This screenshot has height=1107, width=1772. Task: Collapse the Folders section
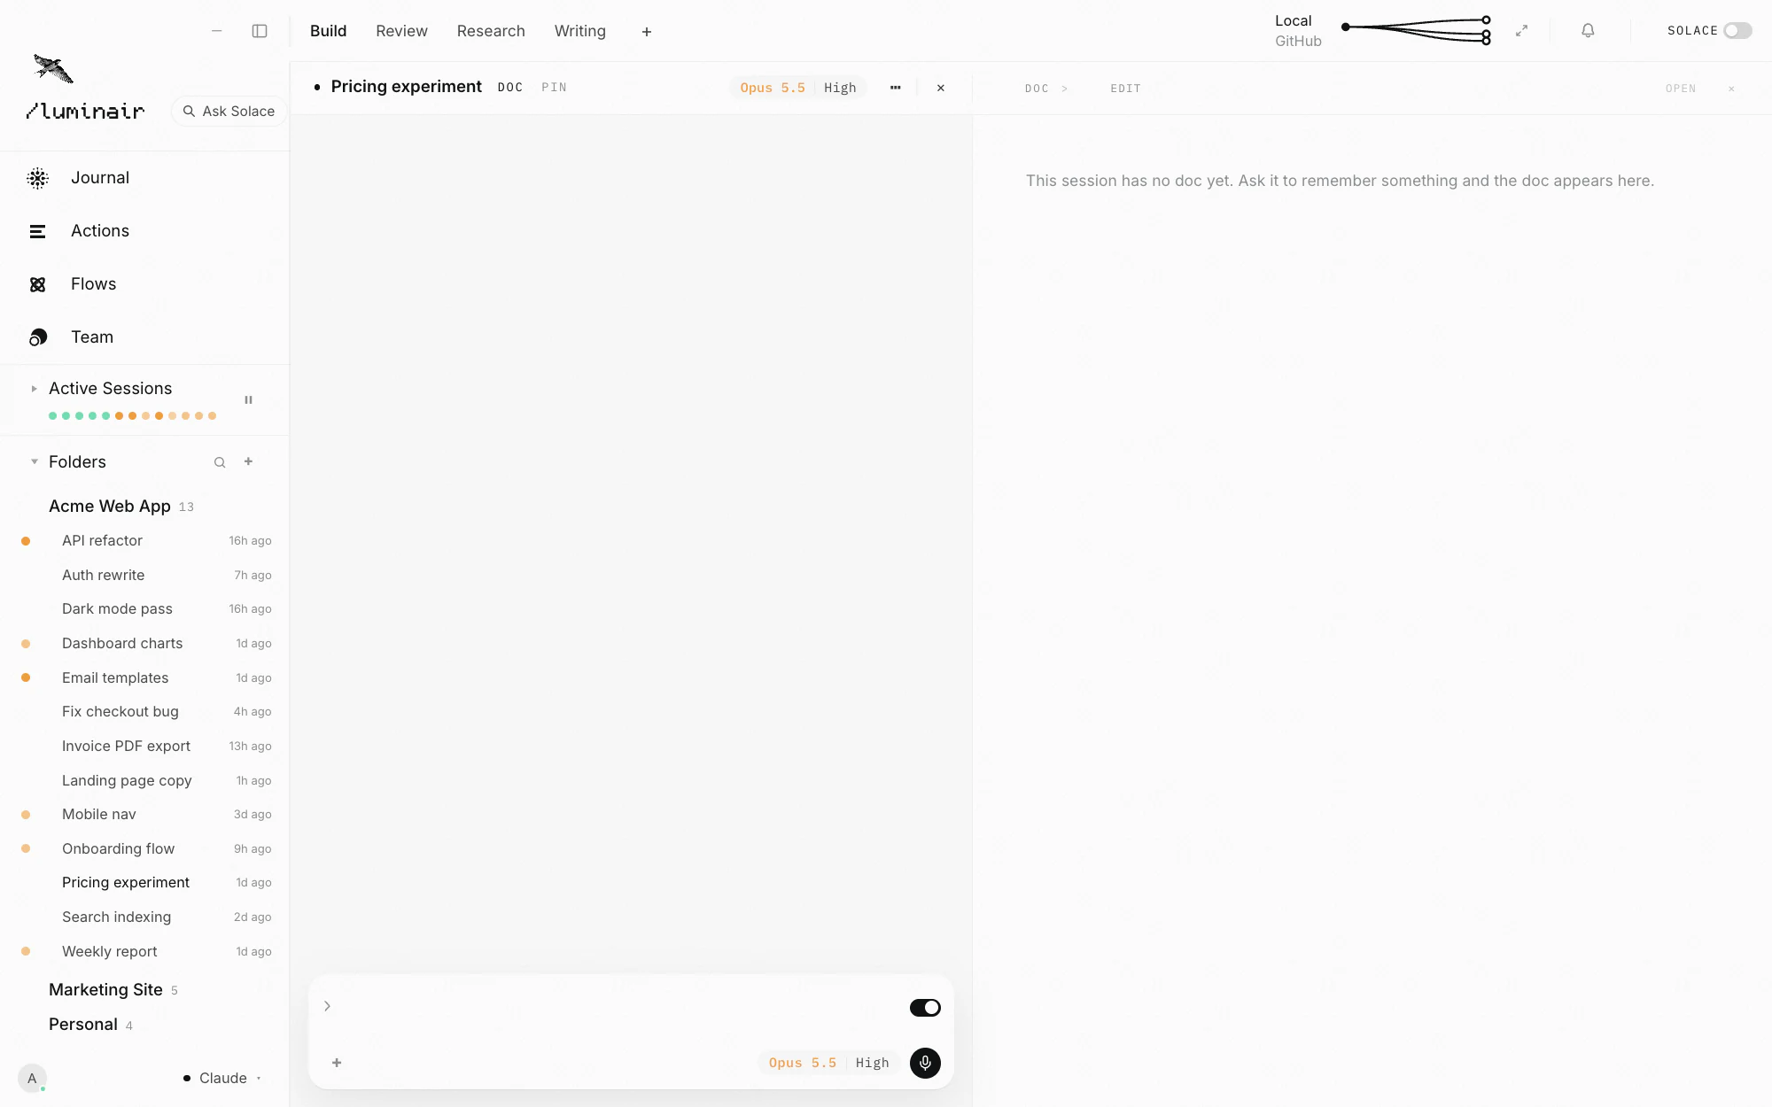(35, 461)
